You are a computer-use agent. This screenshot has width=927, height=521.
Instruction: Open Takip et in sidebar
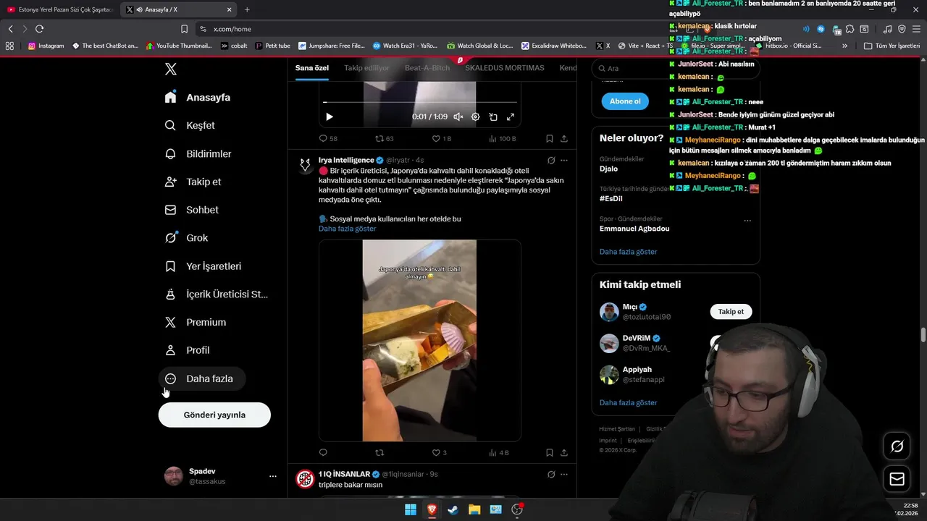click(x=193, y=182)
